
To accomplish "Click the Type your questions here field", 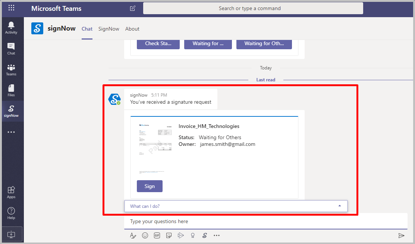I will tap(266, 222).
